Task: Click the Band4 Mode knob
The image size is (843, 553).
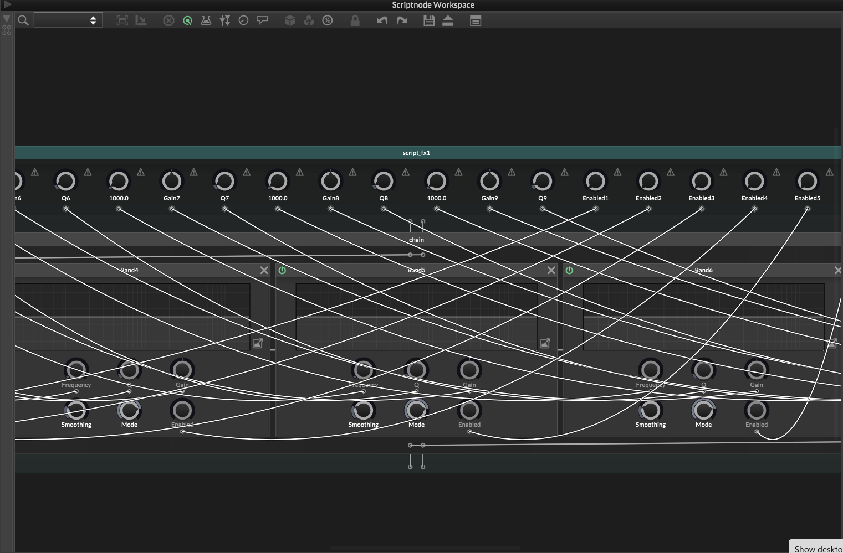Action: point(129,410)
